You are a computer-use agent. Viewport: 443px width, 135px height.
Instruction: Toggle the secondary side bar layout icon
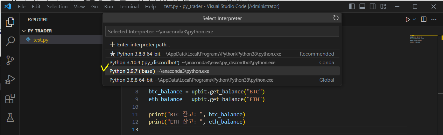pos(373,6)
